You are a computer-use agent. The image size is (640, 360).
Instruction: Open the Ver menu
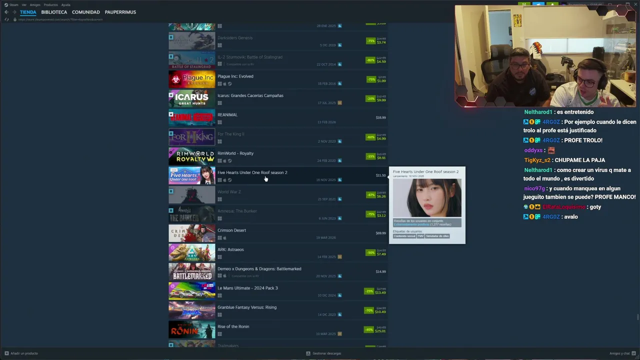[24, 4]
